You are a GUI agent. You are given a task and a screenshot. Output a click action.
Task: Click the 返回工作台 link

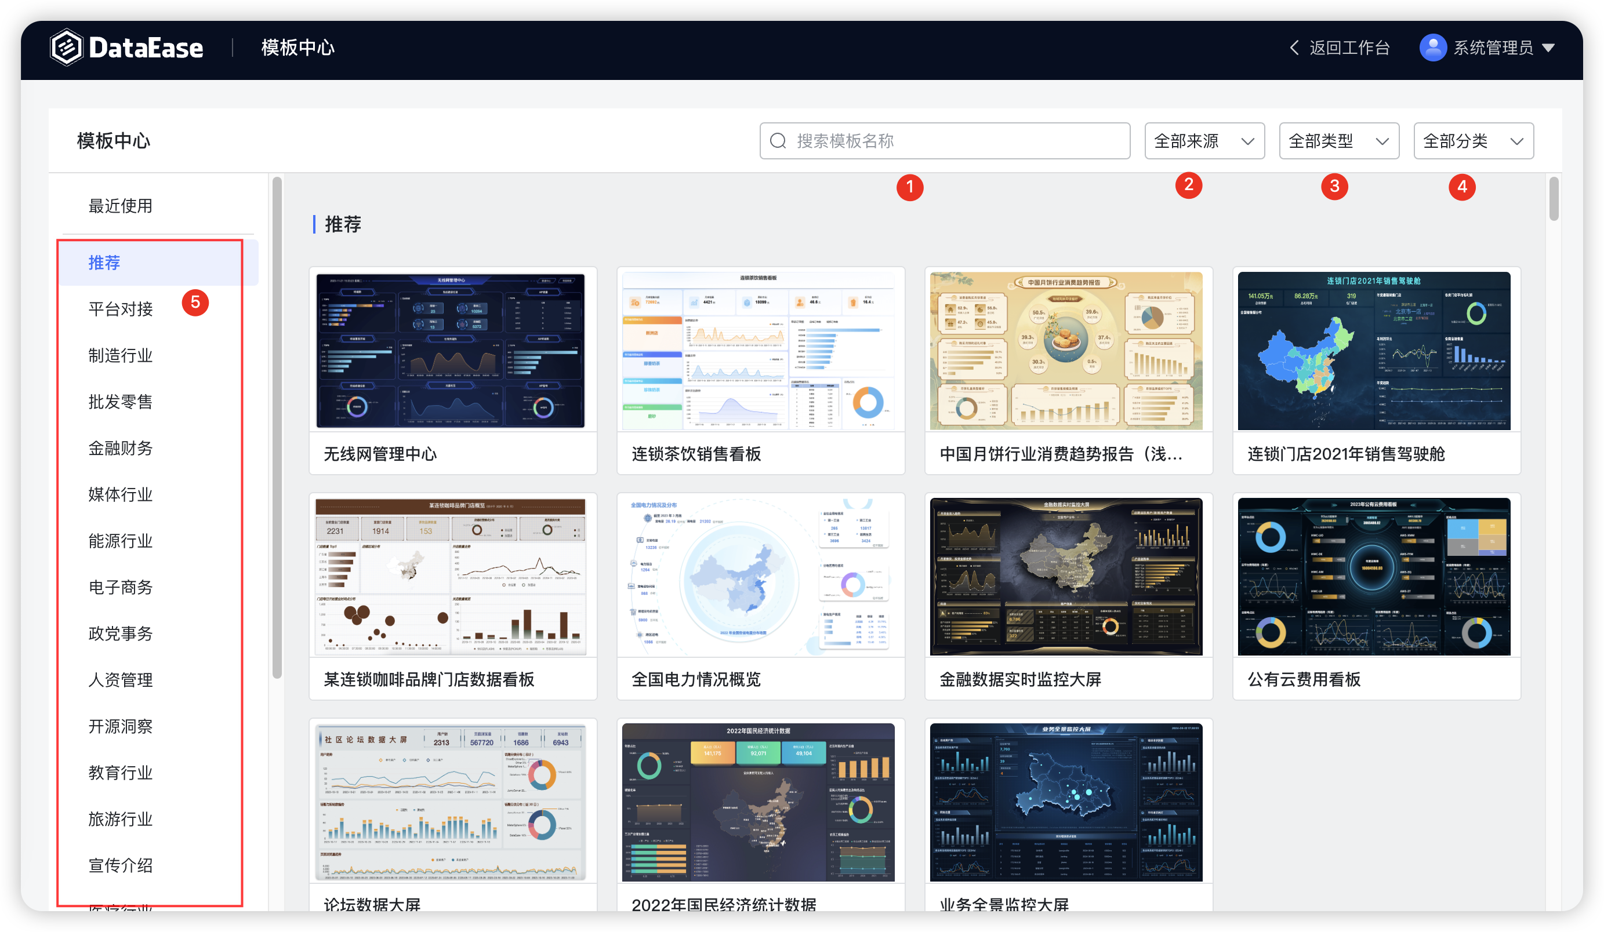pos(1349,47)
